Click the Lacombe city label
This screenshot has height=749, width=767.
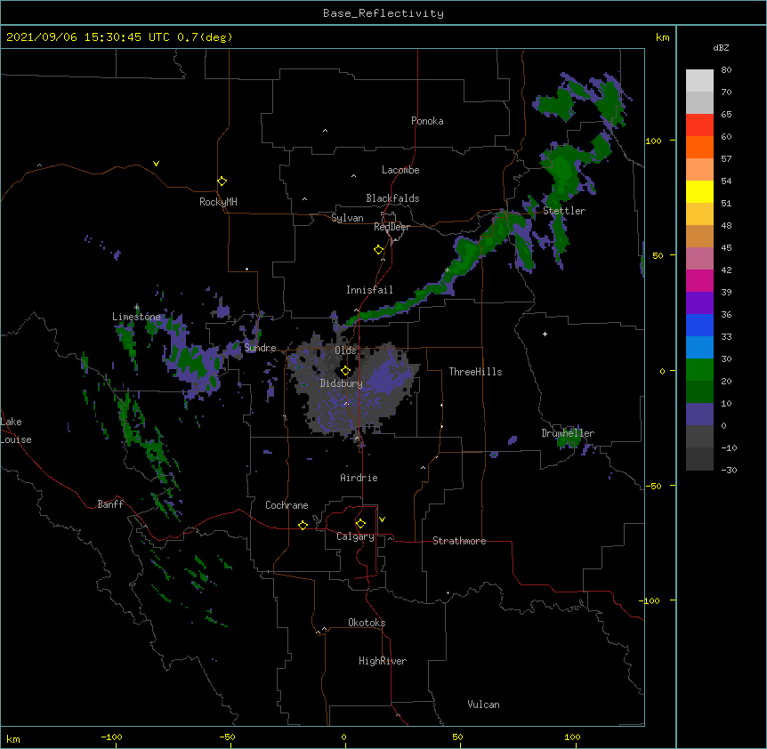click(400, 170)
